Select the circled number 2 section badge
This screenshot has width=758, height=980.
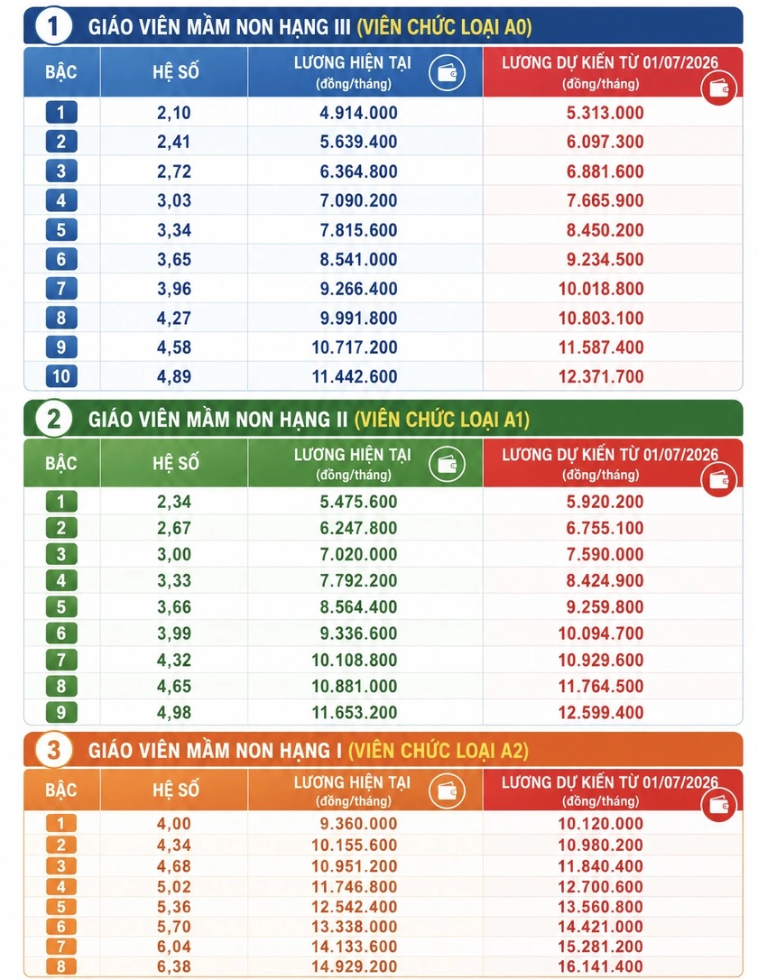53,419
